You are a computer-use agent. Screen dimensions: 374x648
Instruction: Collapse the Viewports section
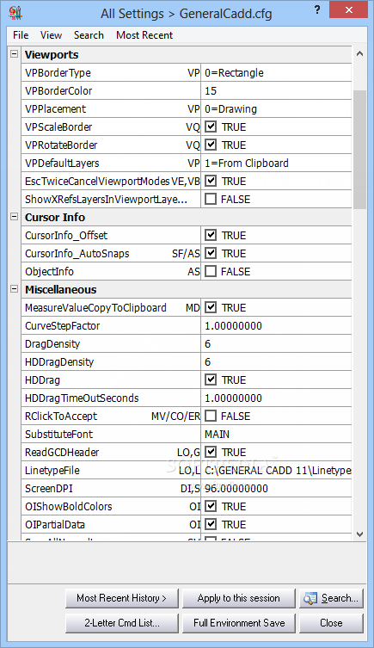tap(14, 53)
